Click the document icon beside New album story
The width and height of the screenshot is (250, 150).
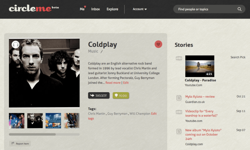point(179,132)
